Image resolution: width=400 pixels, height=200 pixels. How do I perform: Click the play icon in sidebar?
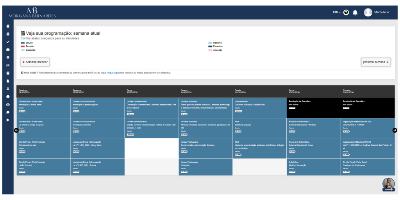[x=8, y=120]
